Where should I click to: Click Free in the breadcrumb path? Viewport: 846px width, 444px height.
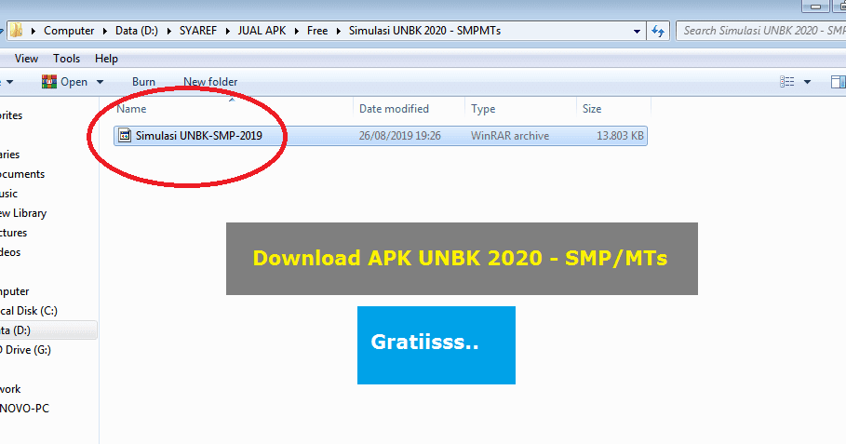(317, 31)
